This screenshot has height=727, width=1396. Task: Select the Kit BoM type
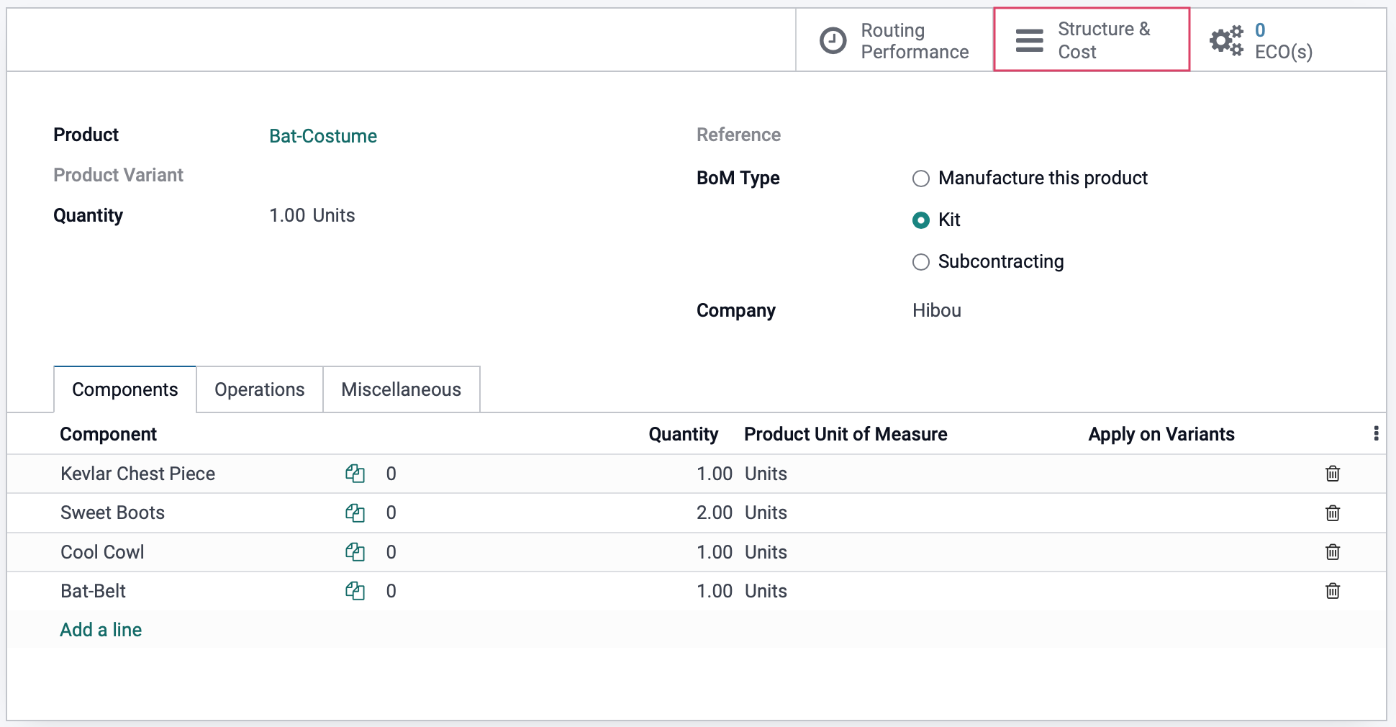click(x=921, y=220)
